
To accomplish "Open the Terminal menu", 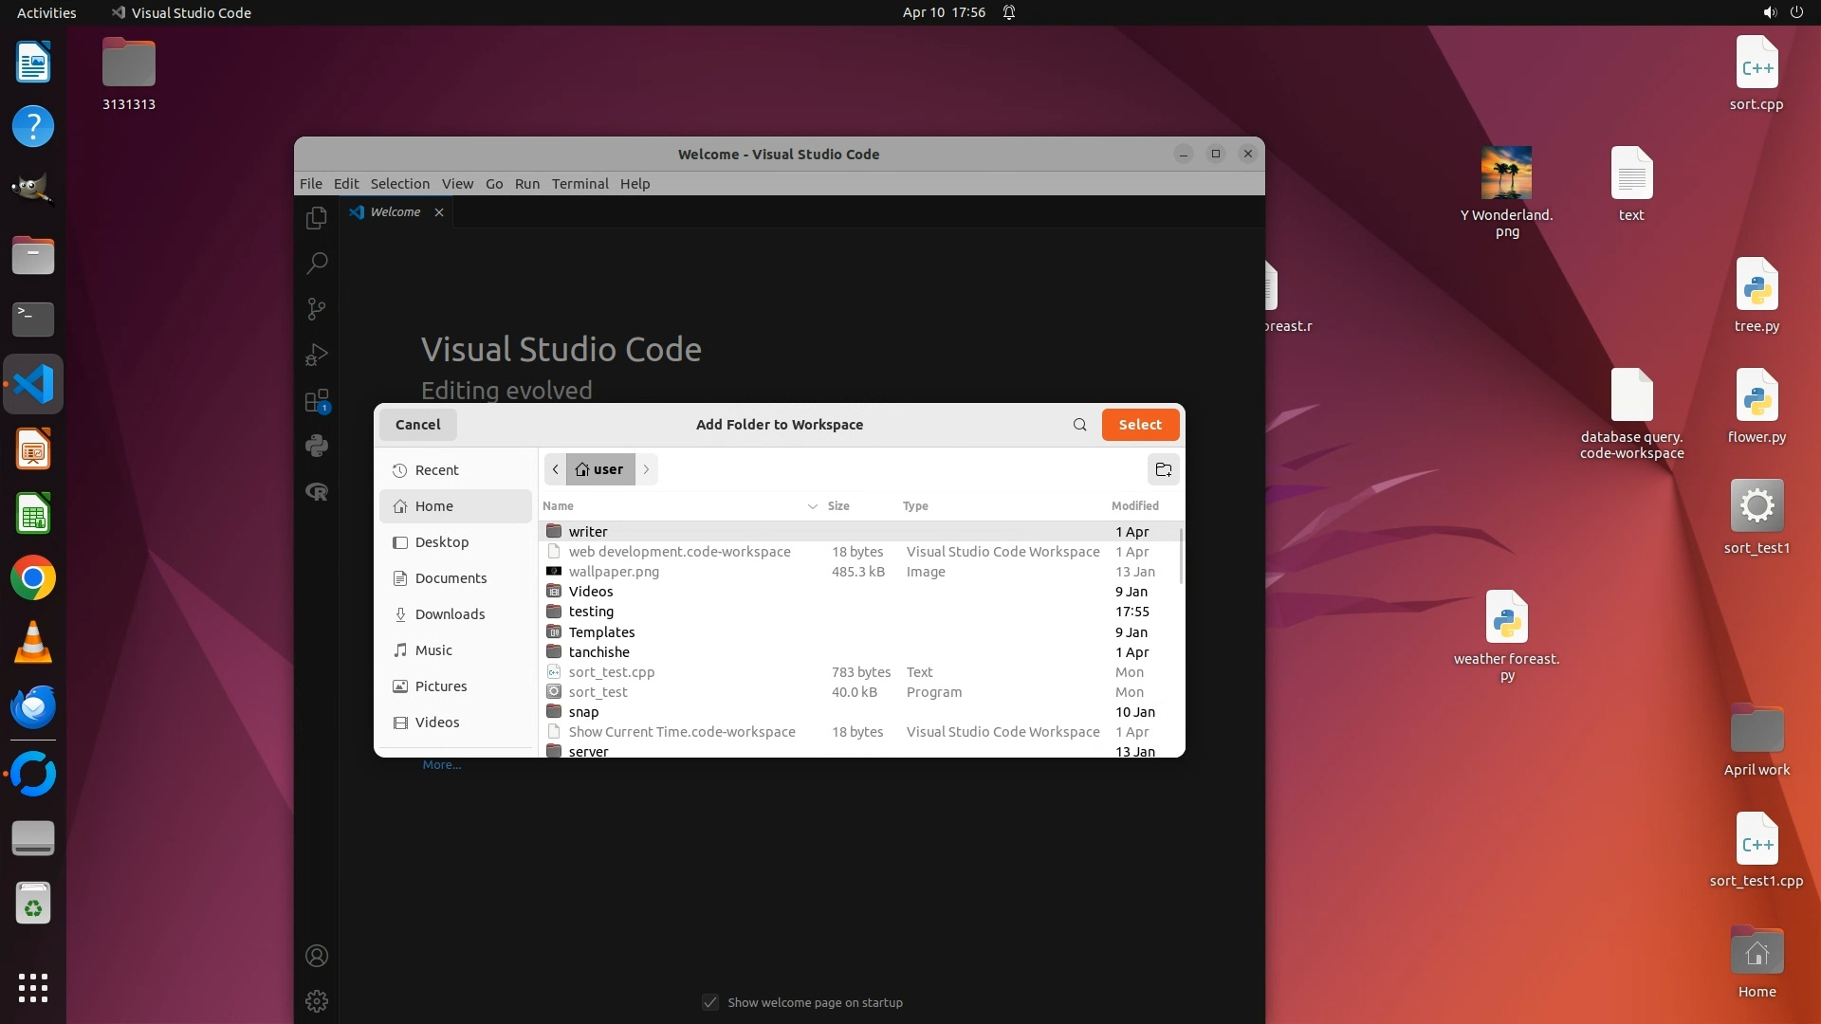I will coord(579,184).
